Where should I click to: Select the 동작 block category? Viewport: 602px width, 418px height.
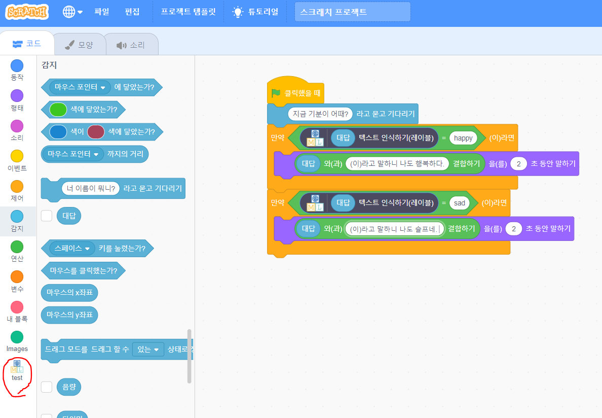pyautogui.click(x=17, y=71)
